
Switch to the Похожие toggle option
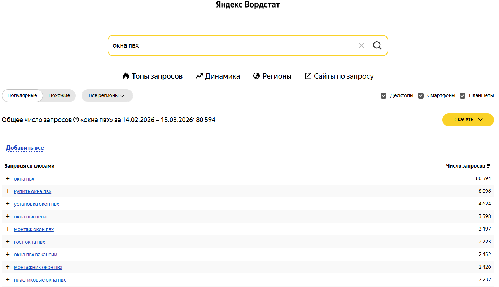[59, 96]
